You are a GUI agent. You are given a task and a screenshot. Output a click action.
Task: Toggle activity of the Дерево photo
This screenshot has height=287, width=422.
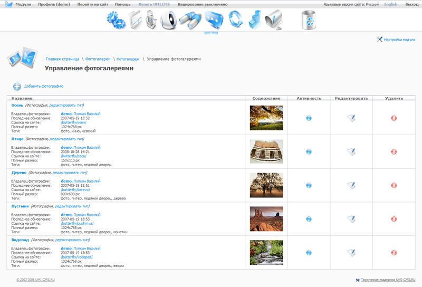click(x=309, y=185)
